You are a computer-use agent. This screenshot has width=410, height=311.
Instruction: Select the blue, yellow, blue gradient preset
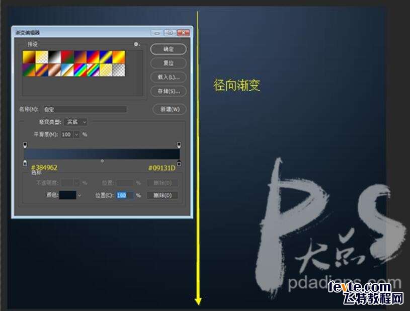pos(106,57)
